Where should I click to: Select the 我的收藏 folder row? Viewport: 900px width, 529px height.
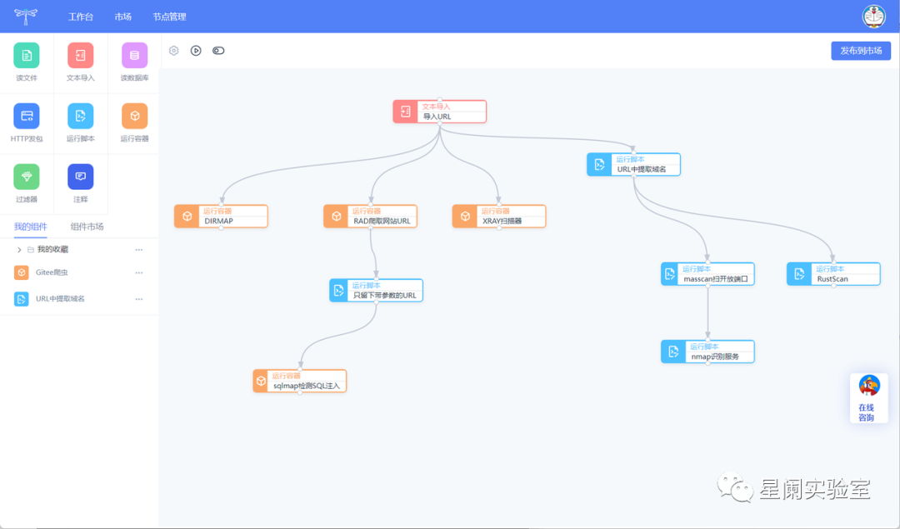[79, 250]
